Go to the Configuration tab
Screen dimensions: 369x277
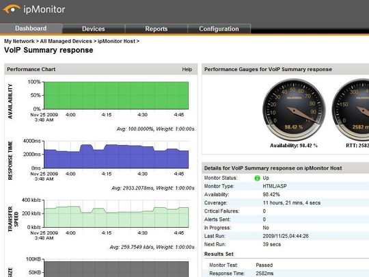[219, 29]
